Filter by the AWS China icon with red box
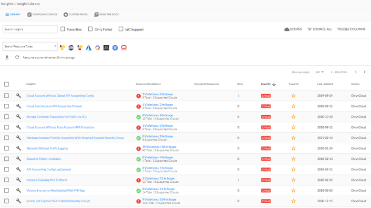The width and height of the screenshot is (371, 208). pyautogui.click(x=80, y=48)
